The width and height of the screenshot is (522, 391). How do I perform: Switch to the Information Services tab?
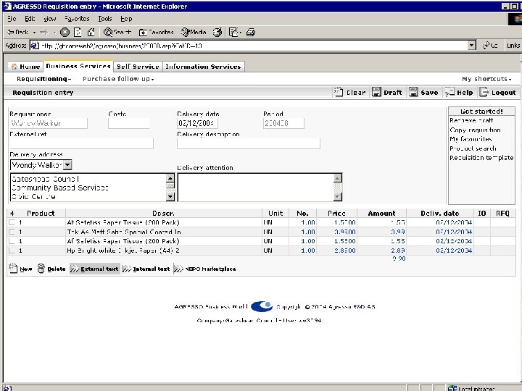(x=203, y=67)
